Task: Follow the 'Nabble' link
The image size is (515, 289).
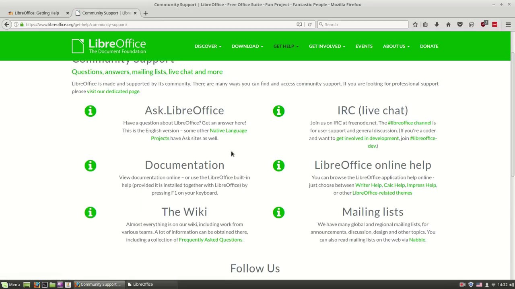Action: 417,240
